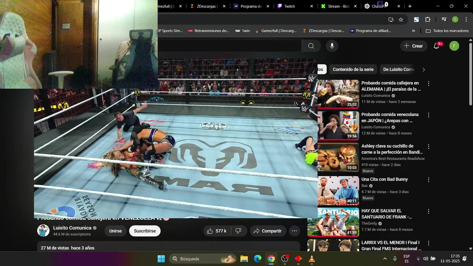Viewport: 473px width, 266px height.
Task: Open the Windows Start menu
Action: tap(161, 259)
